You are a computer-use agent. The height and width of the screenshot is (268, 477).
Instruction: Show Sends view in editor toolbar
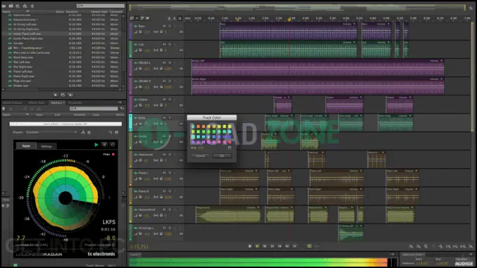tap(142, 18)
